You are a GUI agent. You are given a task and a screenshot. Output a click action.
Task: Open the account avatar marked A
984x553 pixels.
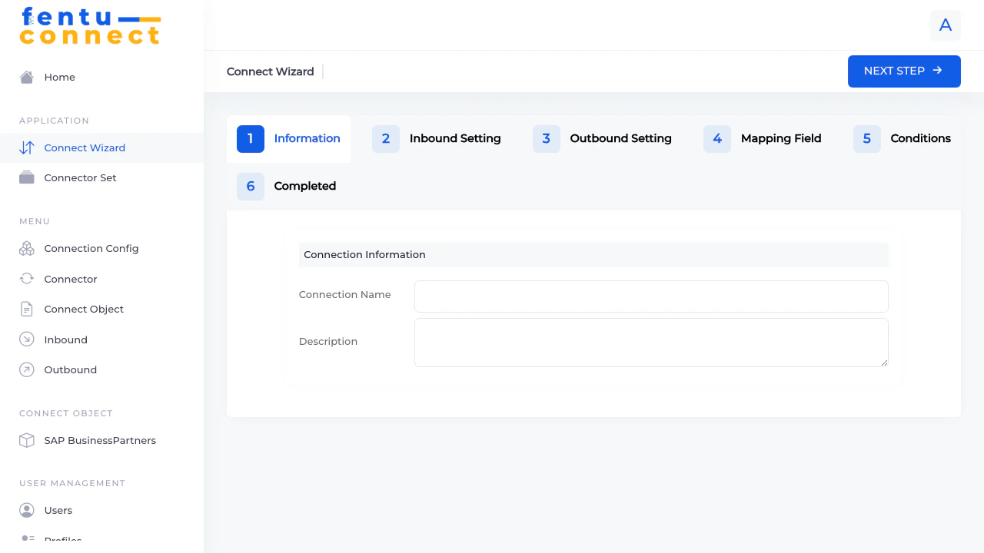coord(945,25)
